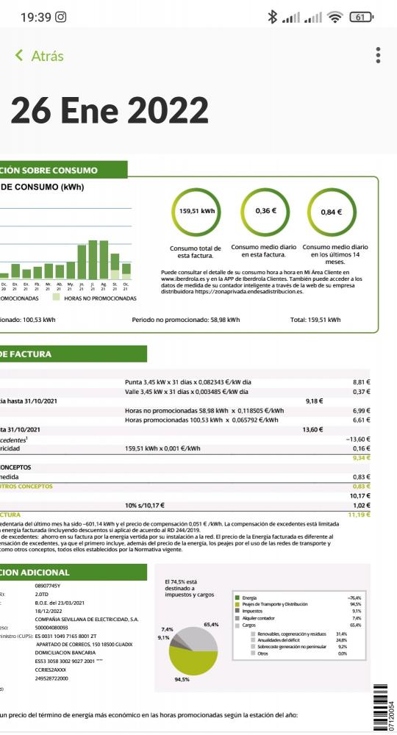397x735 pixels.
Task: Tap the 6,61 € amount
Action: (x=362, y=420)
